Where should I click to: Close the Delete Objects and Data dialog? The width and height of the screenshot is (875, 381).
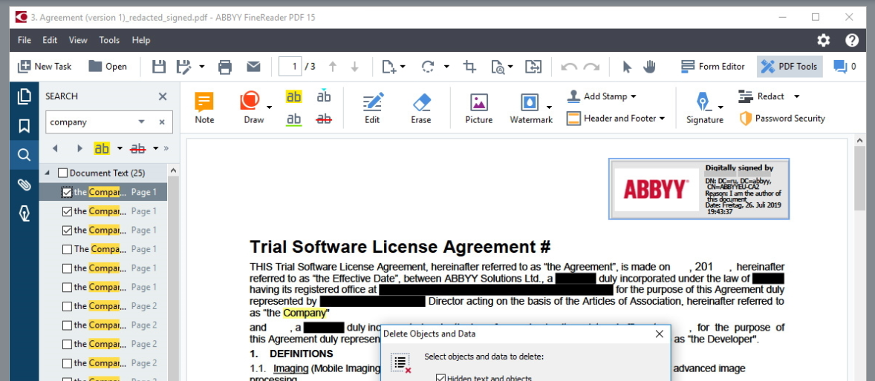point(659,334)
